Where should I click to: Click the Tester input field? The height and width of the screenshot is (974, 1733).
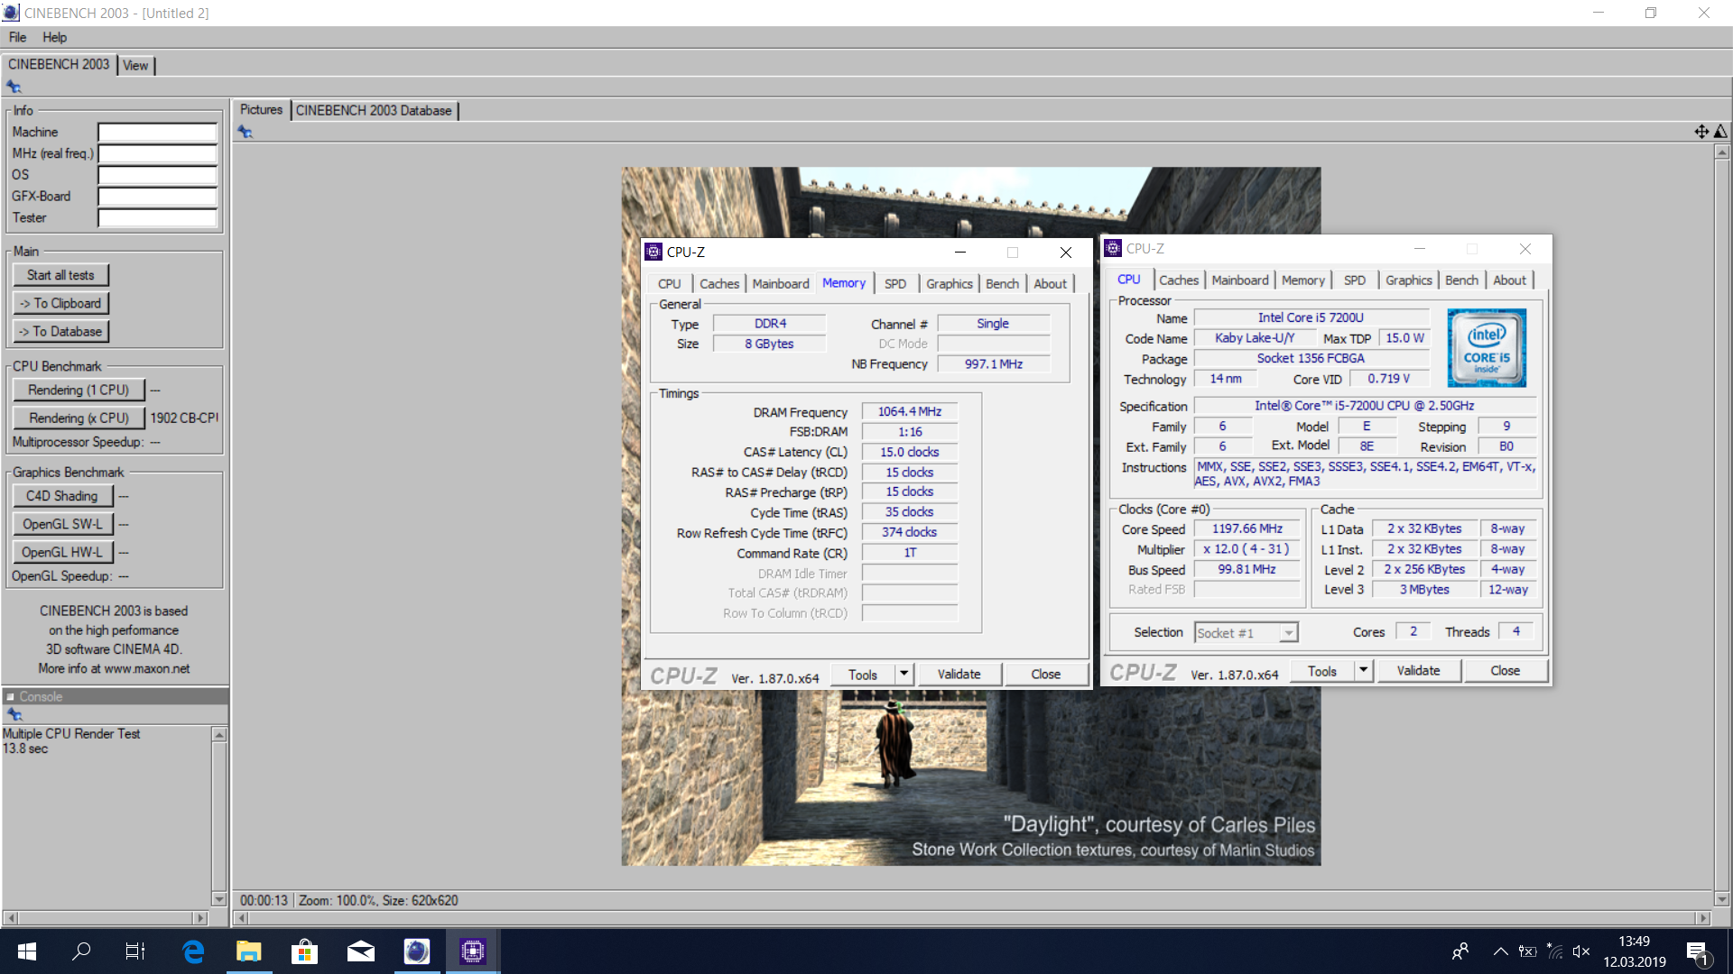pos(157,218)
